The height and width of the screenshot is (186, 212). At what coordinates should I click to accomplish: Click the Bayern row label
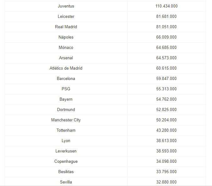pos(66,99)
